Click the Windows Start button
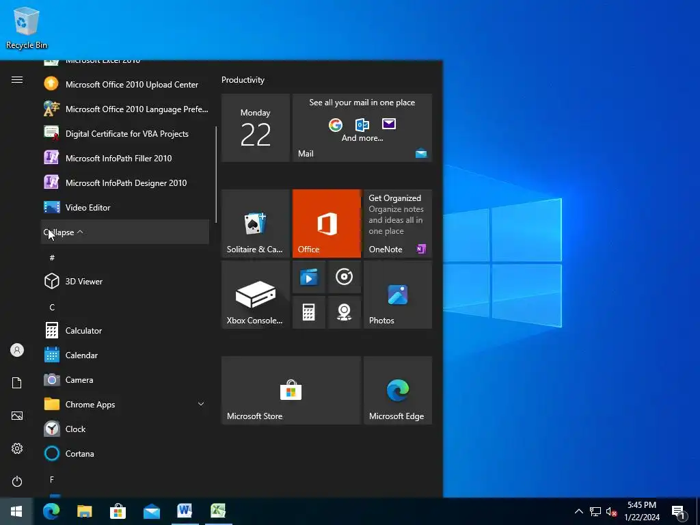The image size is (700, 525). [x=16, y=511]
